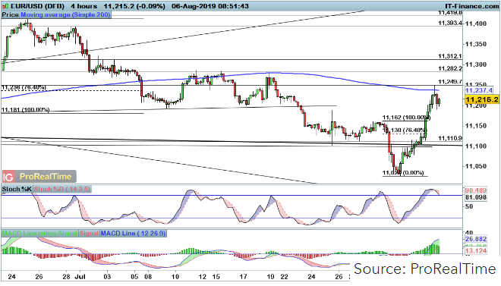Click the 11,236 (76.40%) Fibonacci label
This screenshot has height=286, width=501.
click(24, 87)
